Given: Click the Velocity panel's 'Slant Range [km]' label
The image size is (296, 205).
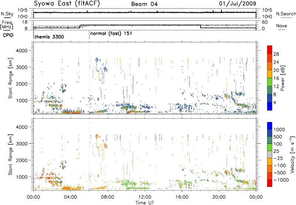Looking at the screenshot, I should [10, 154].
